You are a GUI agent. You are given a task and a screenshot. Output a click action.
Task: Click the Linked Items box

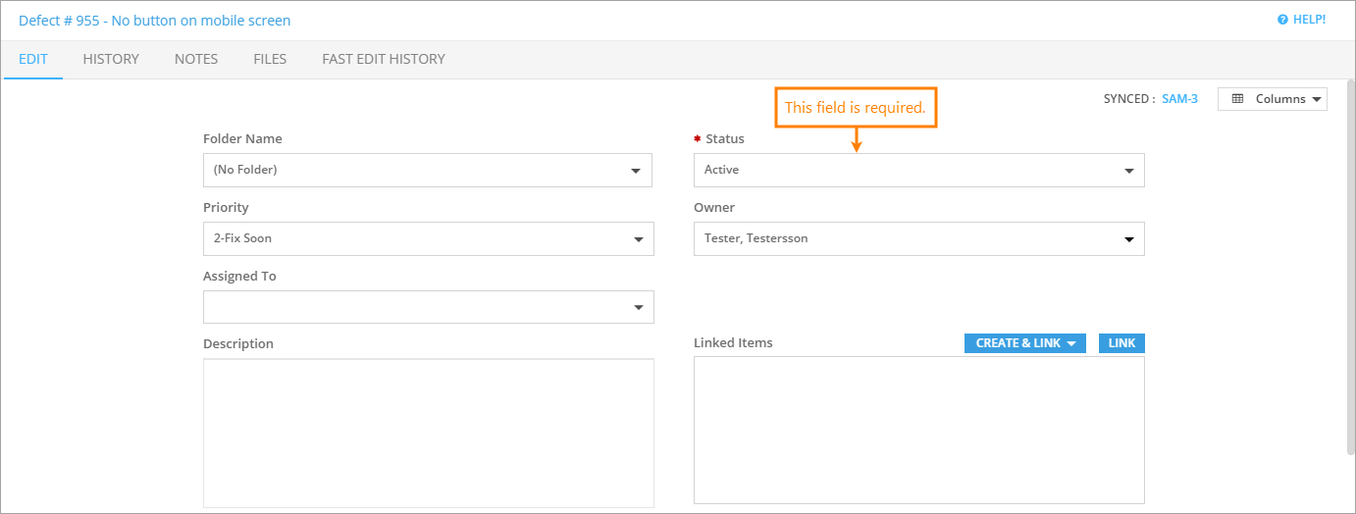point(918,430)
